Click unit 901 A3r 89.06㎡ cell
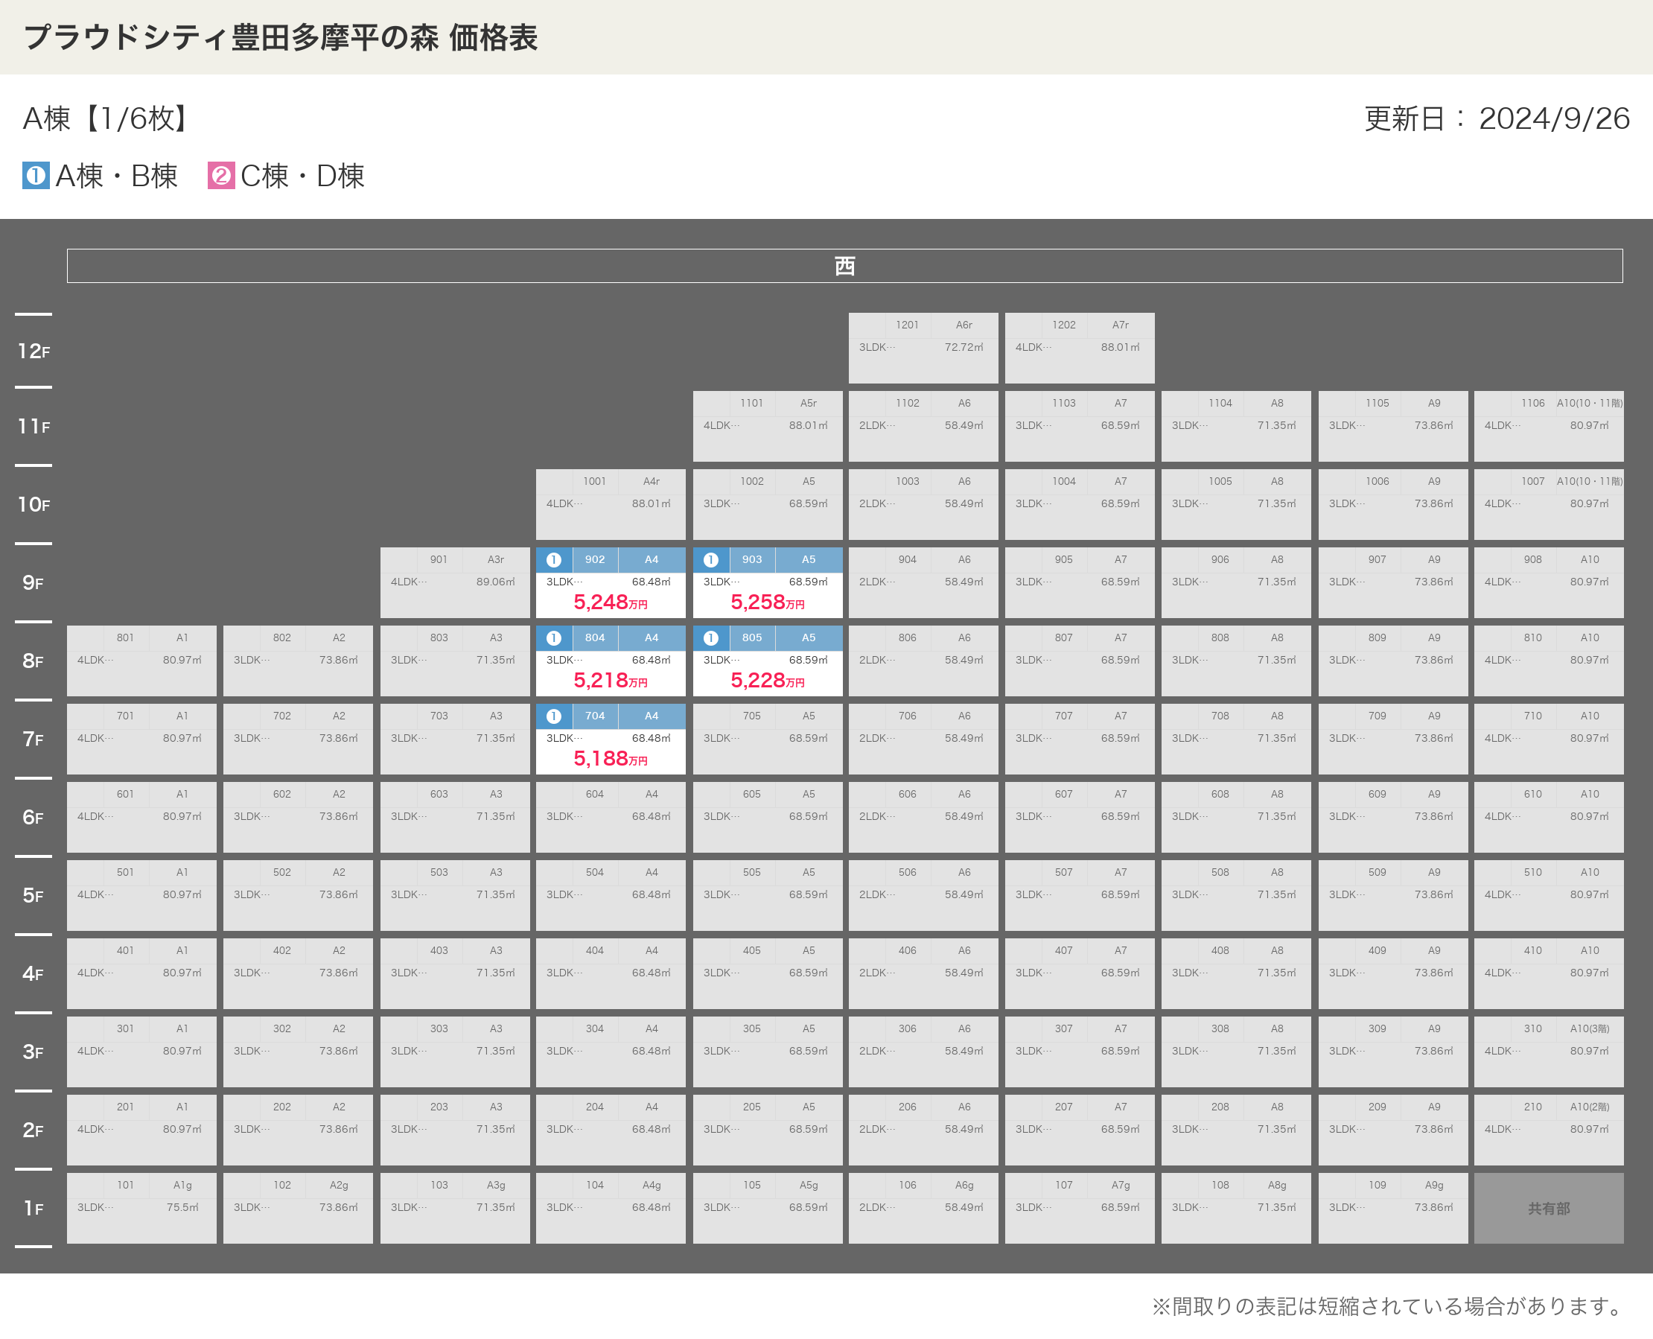The image size is (1653, 1339). click(455, 582)
